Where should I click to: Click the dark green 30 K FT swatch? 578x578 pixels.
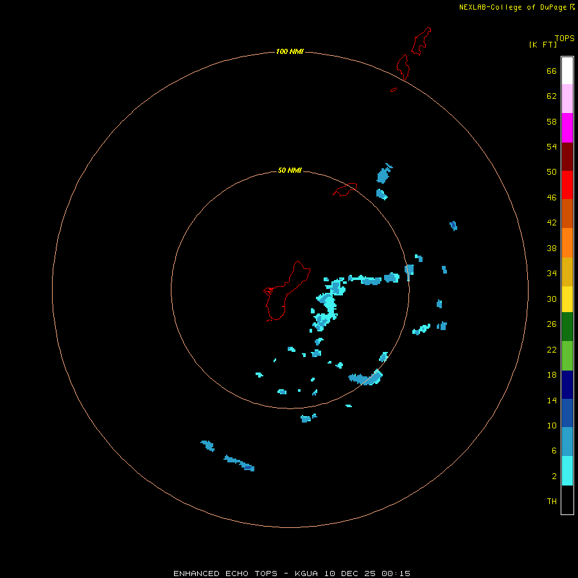(567, 327)
